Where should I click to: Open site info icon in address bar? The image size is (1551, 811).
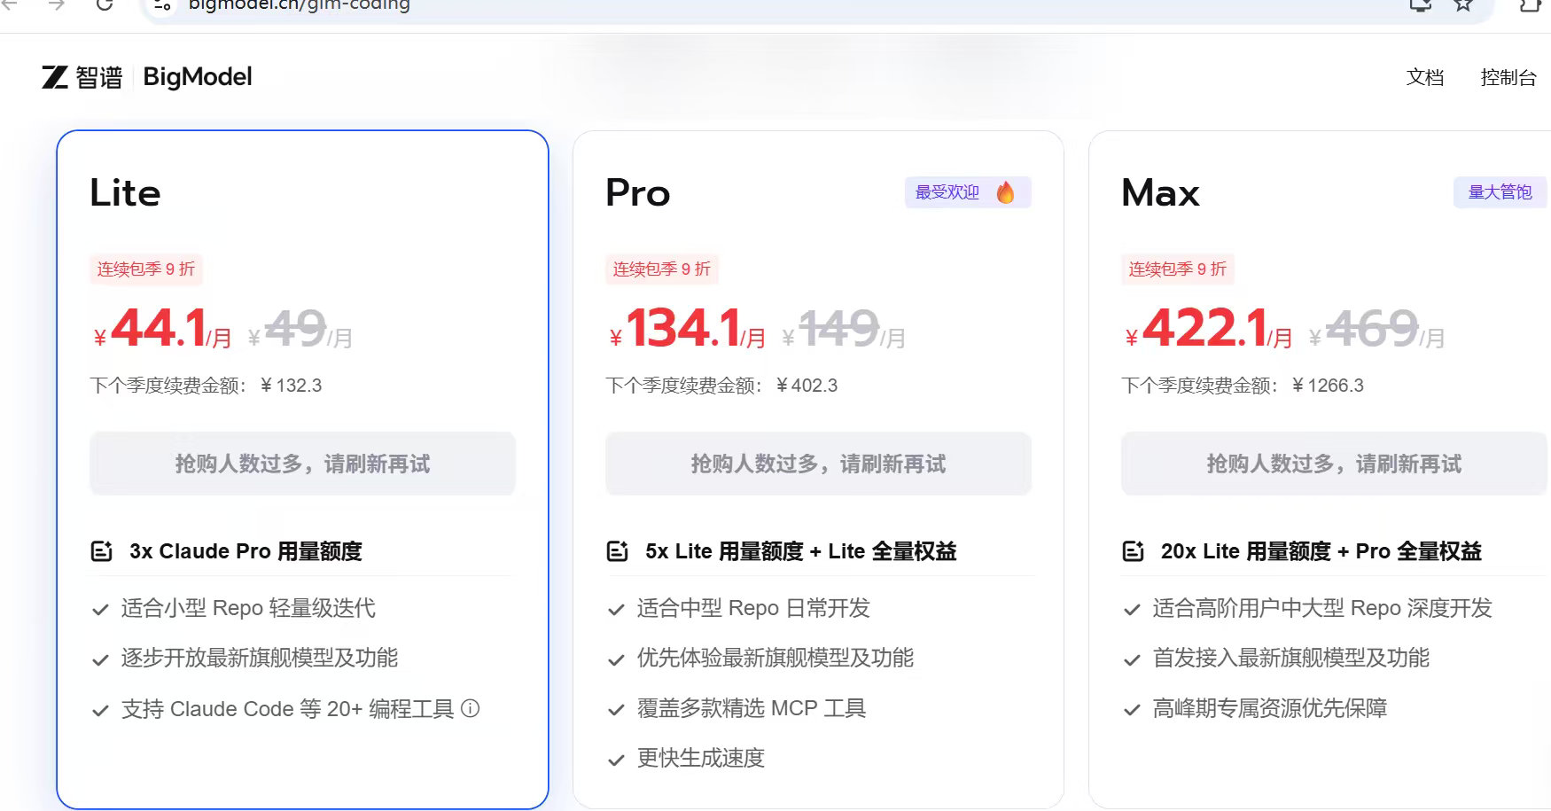click(162, 6)
